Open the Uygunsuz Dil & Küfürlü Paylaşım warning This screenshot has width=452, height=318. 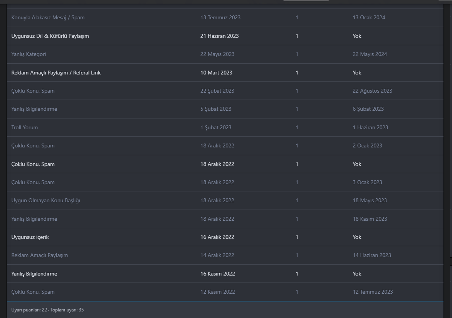50,36
